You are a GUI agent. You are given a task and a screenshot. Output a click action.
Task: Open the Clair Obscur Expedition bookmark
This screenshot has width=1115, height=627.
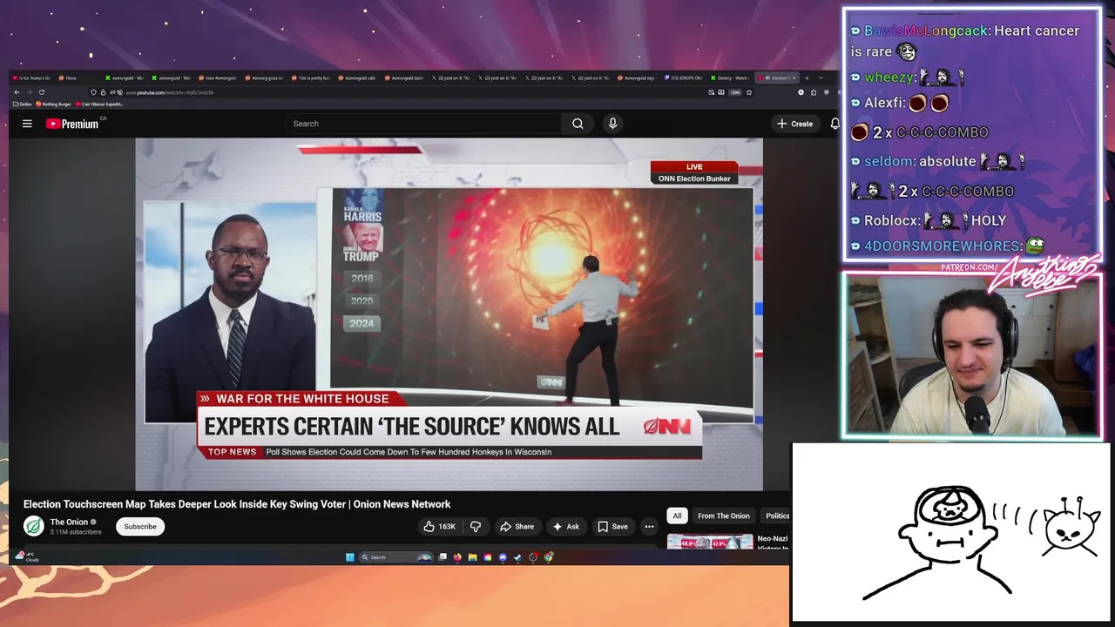(99, 104)
